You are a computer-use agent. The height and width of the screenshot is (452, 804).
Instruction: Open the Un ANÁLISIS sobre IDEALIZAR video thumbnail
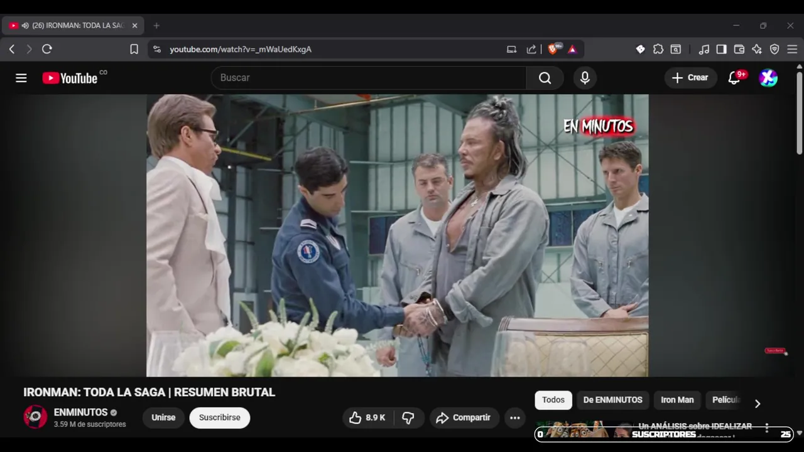coord(585,429)
